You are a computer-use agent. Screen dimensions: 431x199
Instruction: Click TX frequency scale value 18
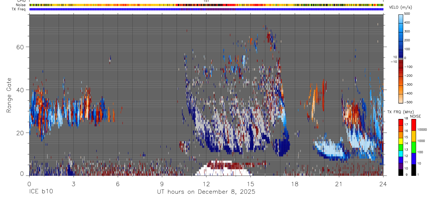click(x=406, y=119)
